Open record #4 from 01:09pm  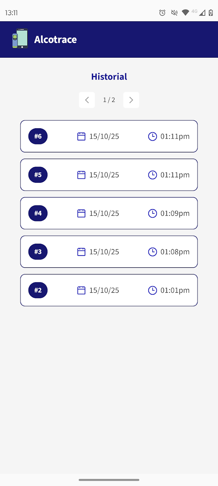point(109,213)
